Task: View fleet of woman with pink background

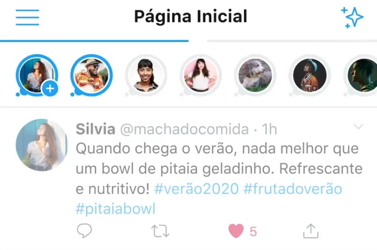Action: [x=201, y=75]
